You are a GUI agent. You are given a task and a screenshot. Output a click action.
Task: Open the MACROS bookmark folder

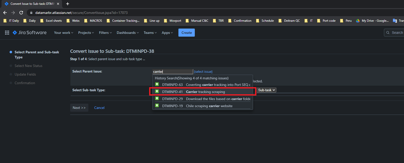tap(93, 21)
